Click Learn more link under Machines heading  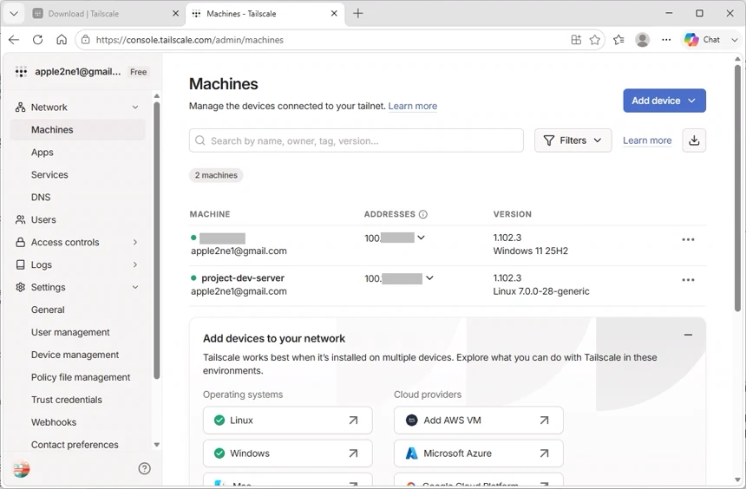tap(413, 106)
